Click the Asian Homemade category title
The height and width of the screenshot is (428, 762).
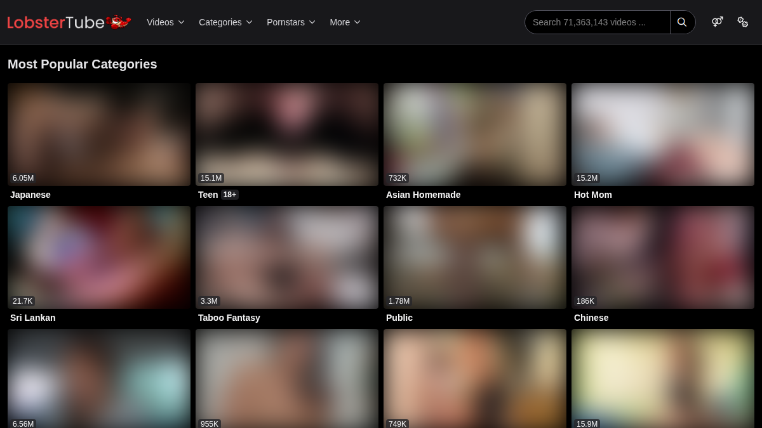point(424,195)
